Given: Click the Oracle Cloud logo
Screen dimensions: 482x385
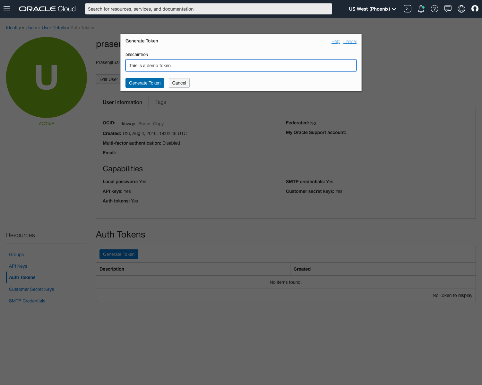Looking at the screenshot, I should [47, 9].
